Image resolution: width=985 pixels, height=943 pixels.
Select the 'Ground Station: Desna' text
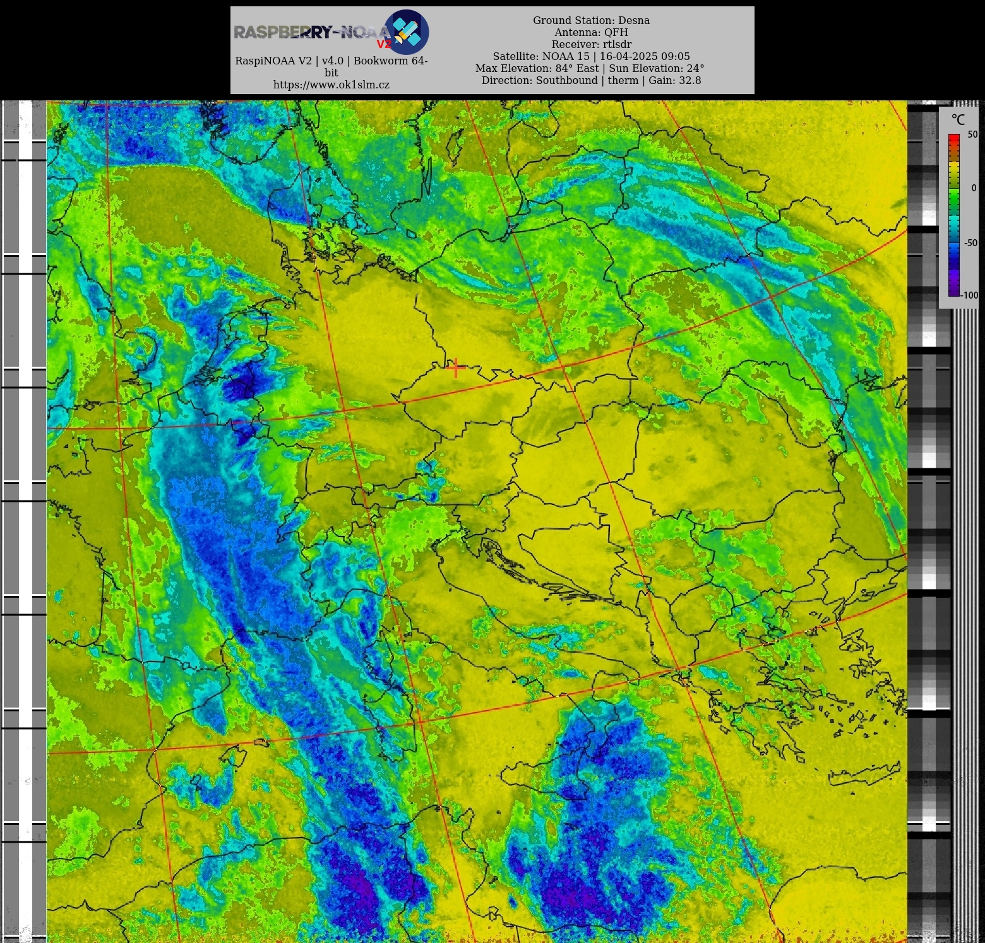[x=591, y=20]
